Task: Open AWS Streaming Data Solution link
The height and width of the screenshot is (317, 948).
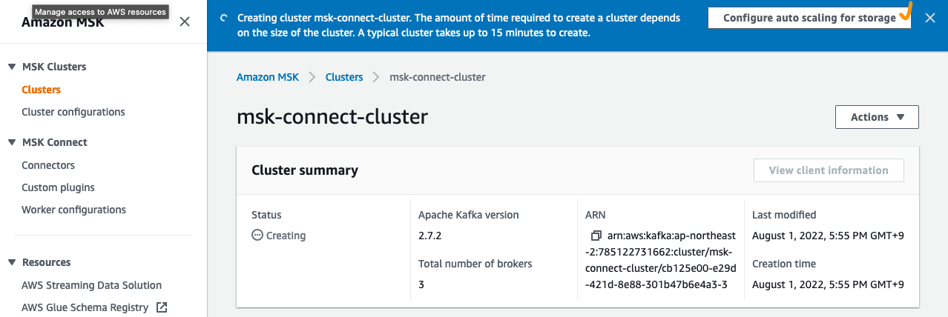Action: click(x=91, y=285)
